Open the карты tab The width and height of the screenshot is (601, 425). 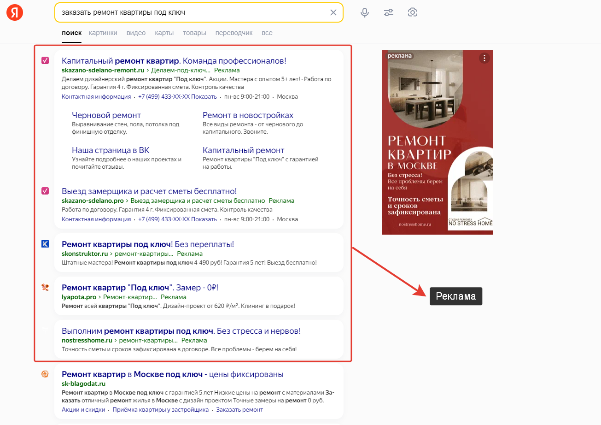click(x=164, y=33)
